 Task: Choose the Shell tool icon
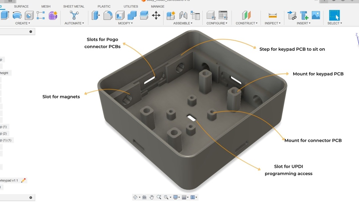[x=120, y=16]
